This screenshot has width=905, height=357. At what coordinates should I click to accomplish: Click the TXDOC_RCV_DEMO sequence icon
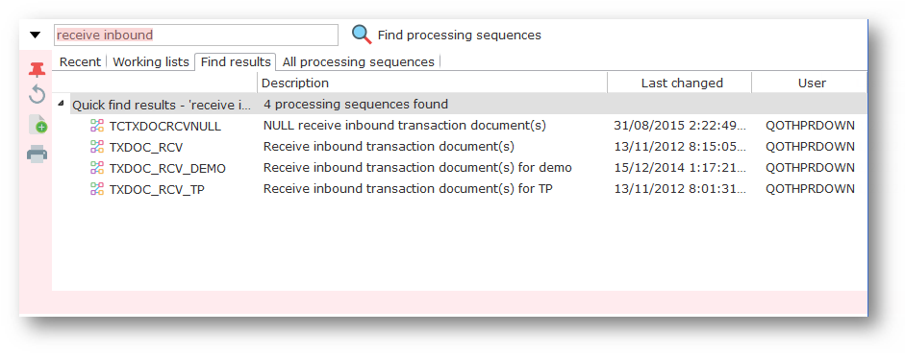click(97, 168)
